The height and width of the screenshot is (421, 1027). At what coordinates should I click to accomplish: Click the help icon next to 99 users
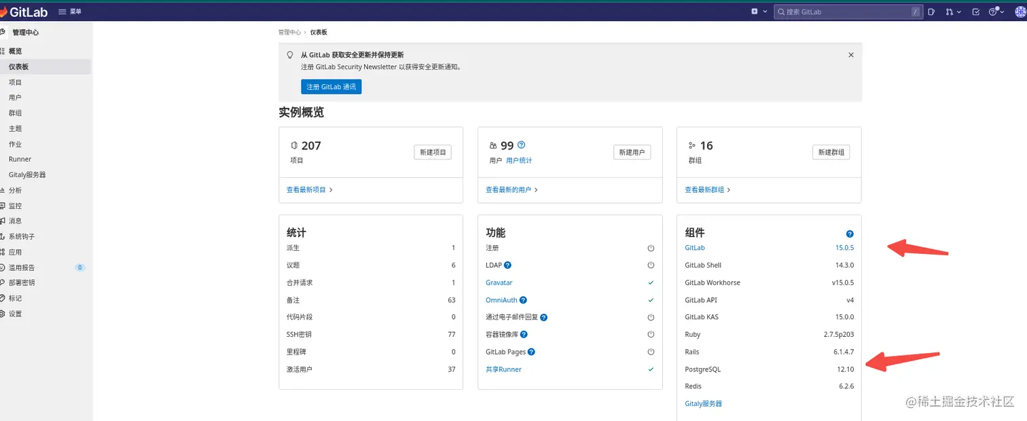point(522,145)
